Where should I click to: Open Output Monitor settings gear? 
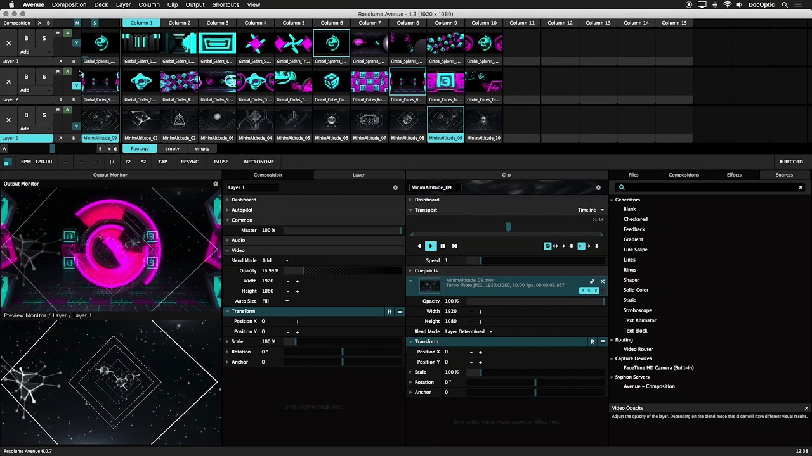216,184
